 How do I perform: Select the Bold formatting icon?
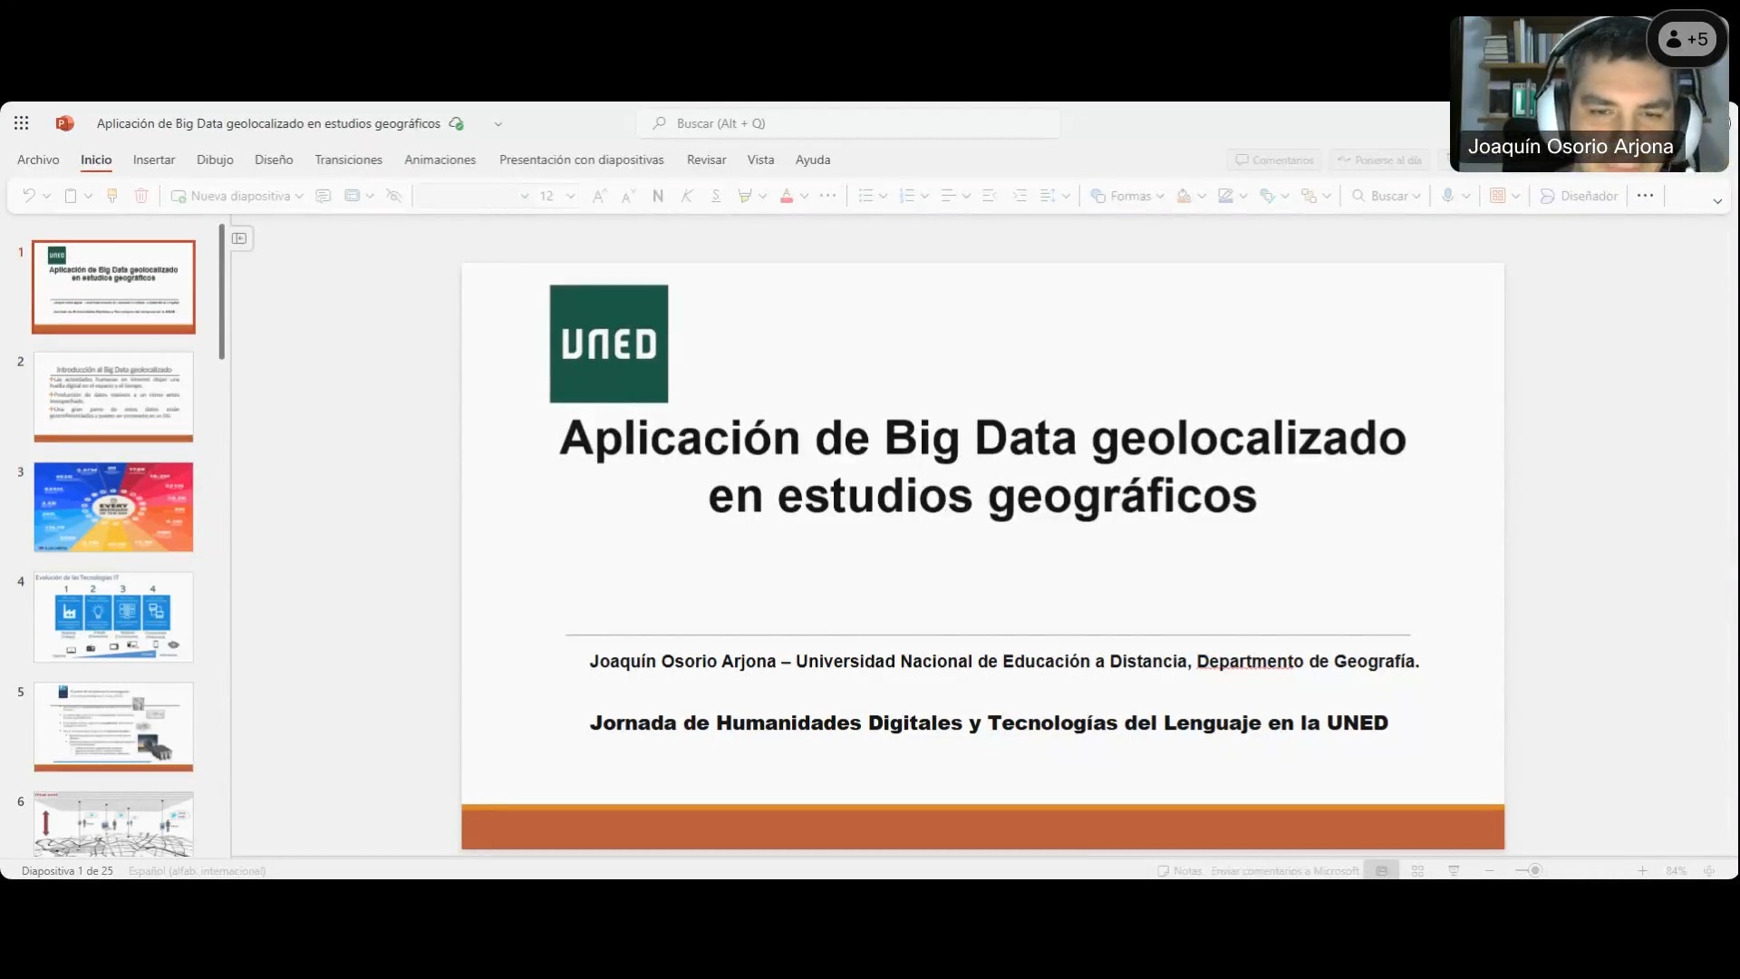pyautogui.click(x=656, y=195)
